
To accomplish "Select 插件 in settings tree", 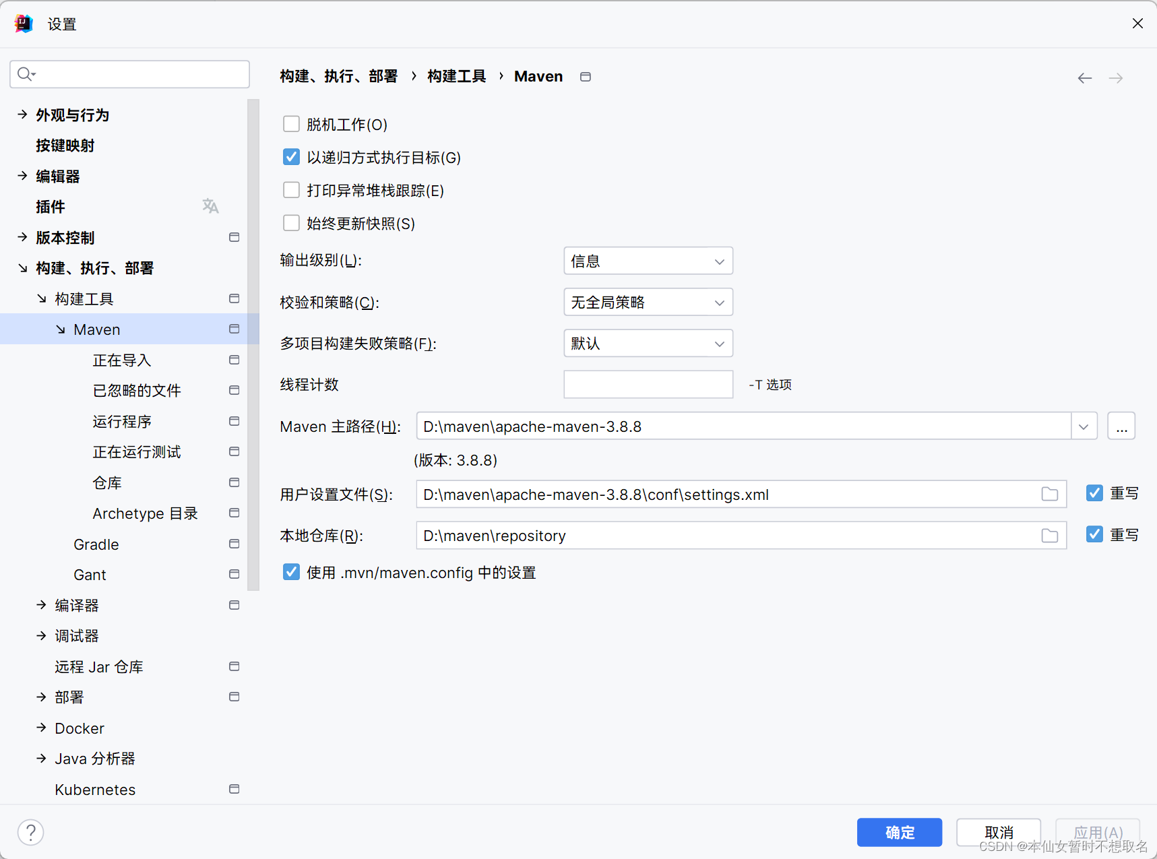I will coord(51,207).
